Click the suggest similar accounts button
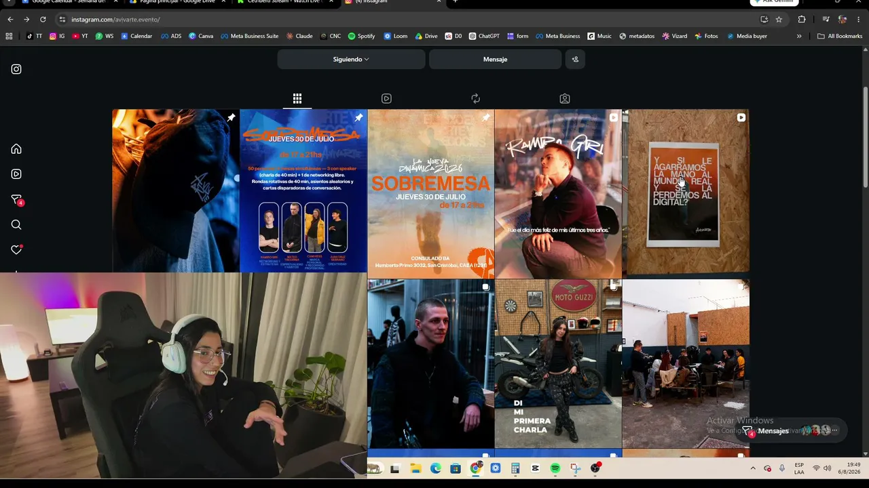This screenshot has width=869, height=488. click(x=575, y=59)
